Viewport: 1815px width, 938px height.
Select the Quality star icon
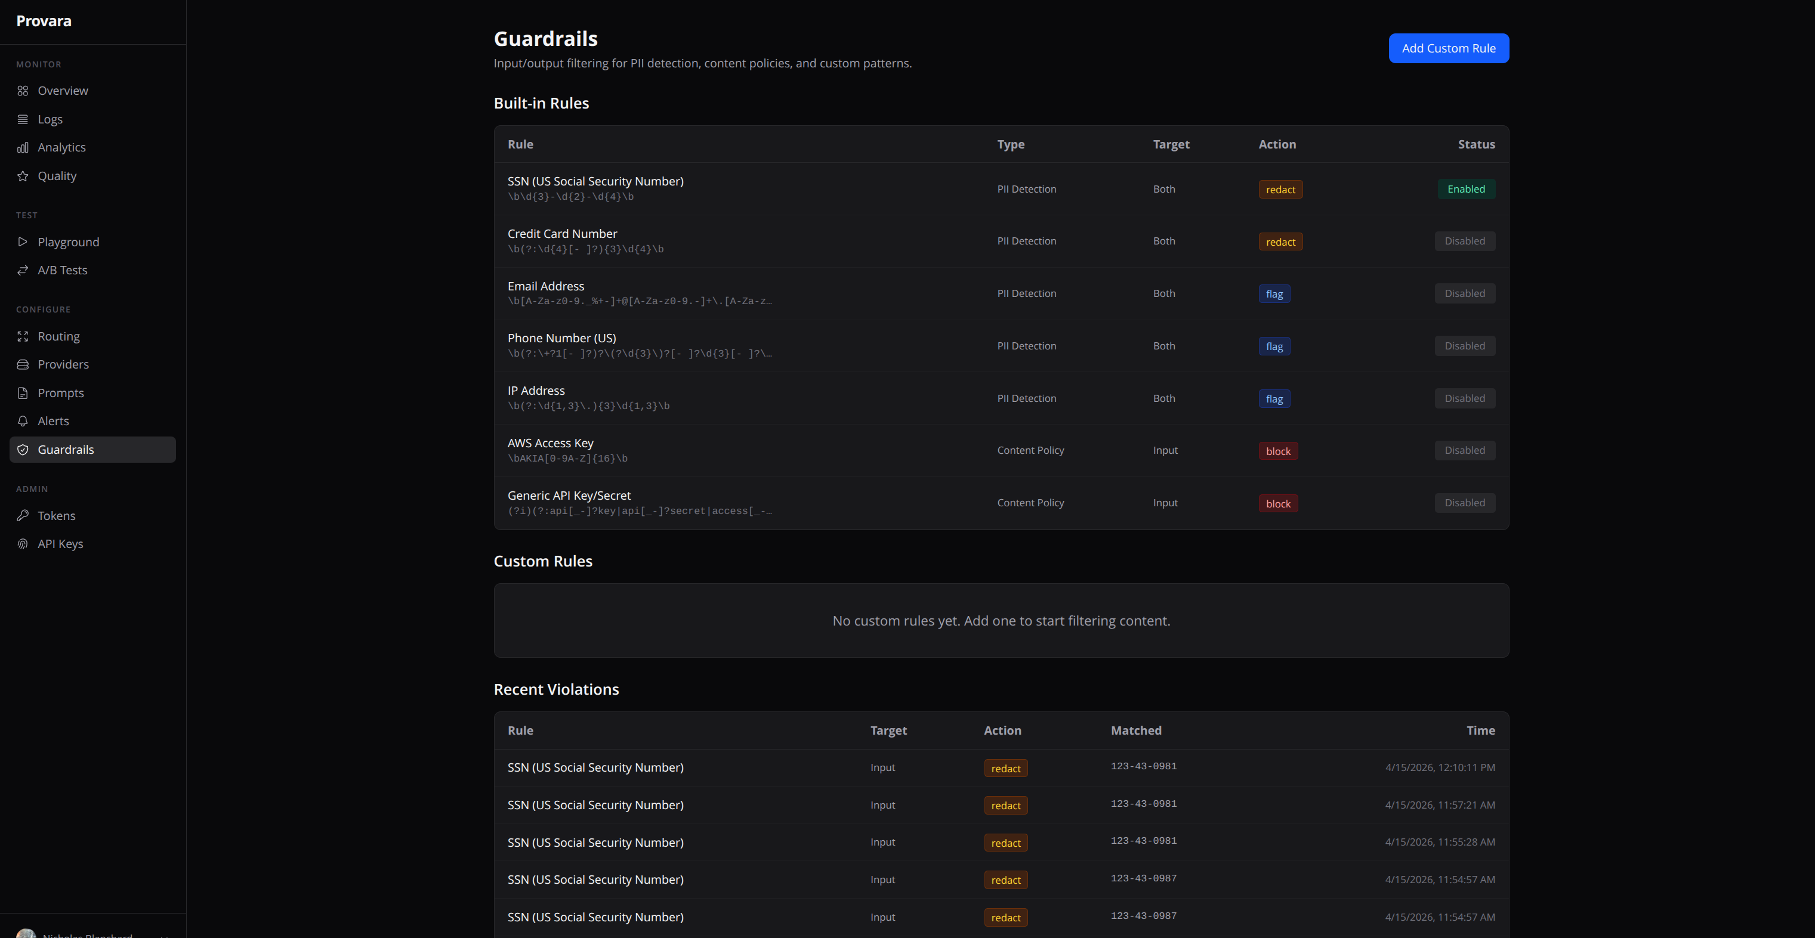click(23, 176)
